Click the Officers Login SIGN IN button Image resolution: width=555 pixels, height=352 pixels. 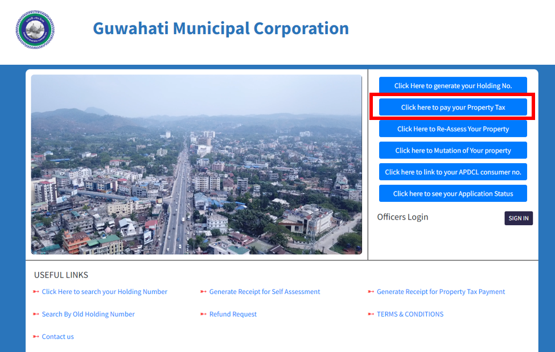518,218
